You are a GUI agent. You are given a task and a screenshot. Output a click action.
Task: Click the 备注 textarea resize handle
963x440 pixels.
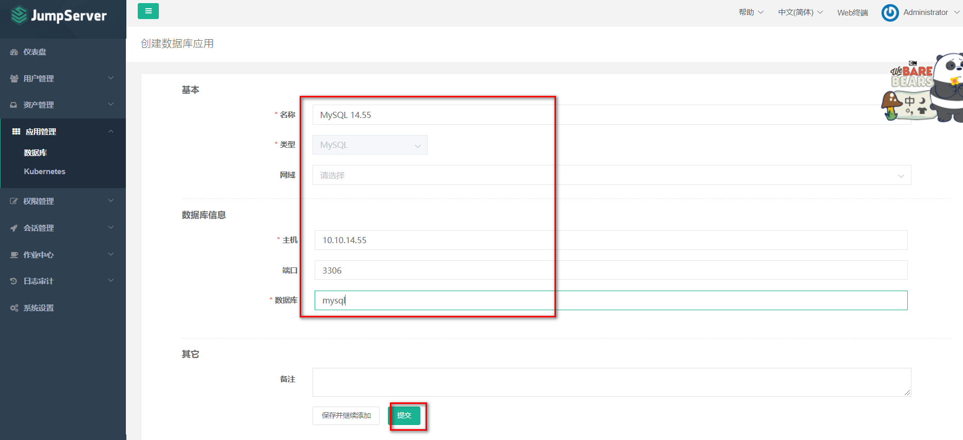pos(907,393)
